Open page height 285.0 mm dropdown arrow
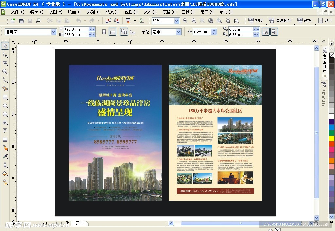This screenshot has width=335, height=231. coord(90,35)
